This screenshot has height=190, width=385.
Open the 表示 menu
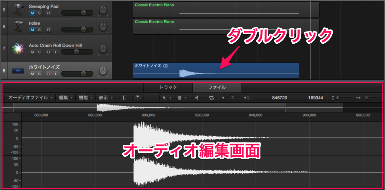pos(105,98)
